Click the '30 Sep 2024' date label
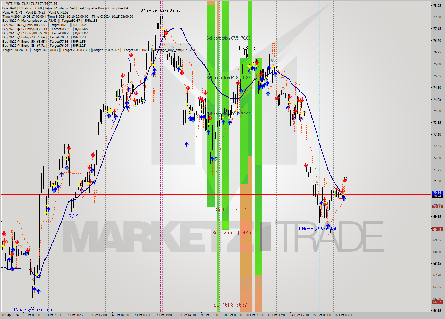Image resolution: width=445 pixels, height=319 pixels. click(x=10, y=315)
